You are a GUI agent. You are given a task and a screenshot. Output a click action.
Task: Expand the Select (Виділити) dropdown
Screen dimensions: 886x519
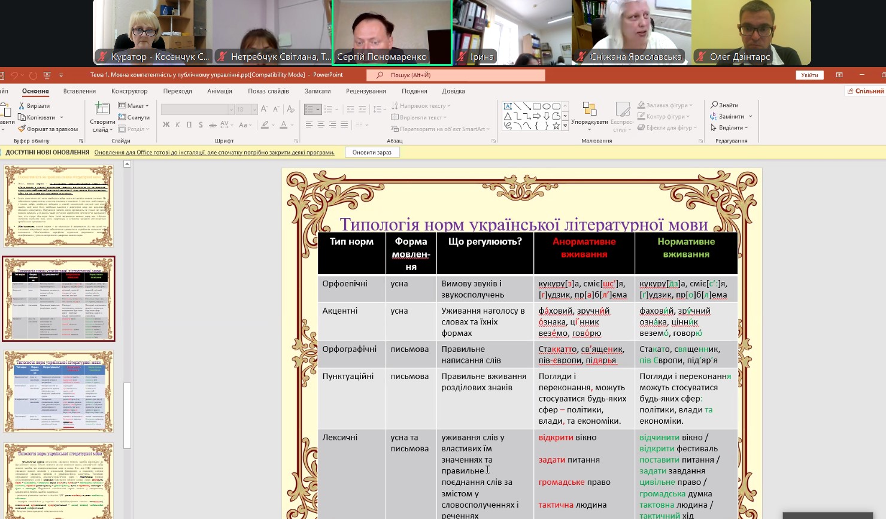pyautogui.click(x=729, y=128)
